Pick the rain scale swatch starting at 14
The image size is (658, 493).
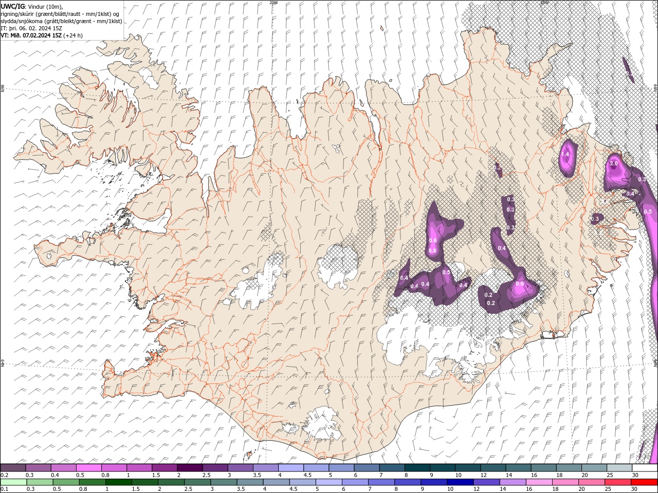[513, 482]
